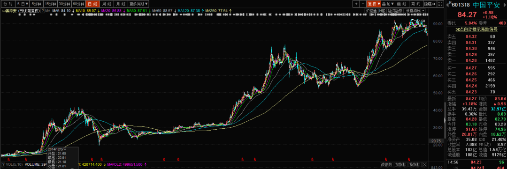Click the 金额 value 32.97亿
The width and height of the screenshot is (507, 169).
(499, 110)
